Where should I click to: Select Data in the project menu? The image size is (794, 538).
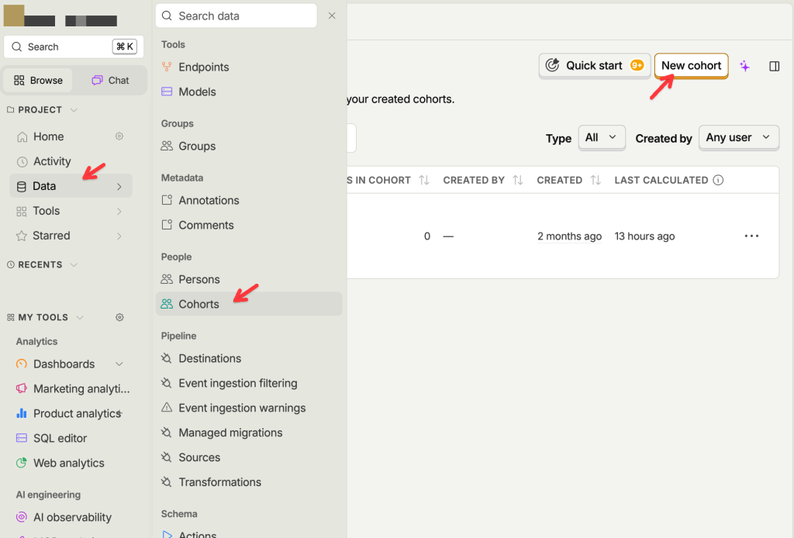[71, 186]
